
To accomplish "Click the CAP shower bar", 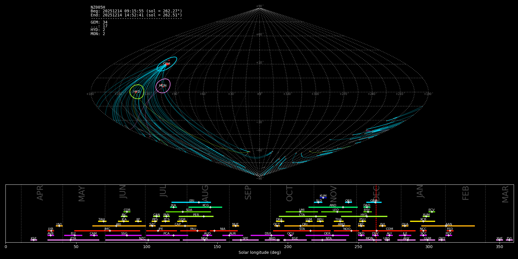I will point(178,226).
